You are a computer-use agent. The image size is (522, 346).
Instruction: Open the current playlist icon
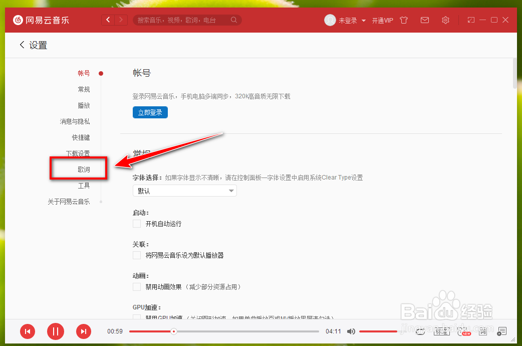(502, 331)
